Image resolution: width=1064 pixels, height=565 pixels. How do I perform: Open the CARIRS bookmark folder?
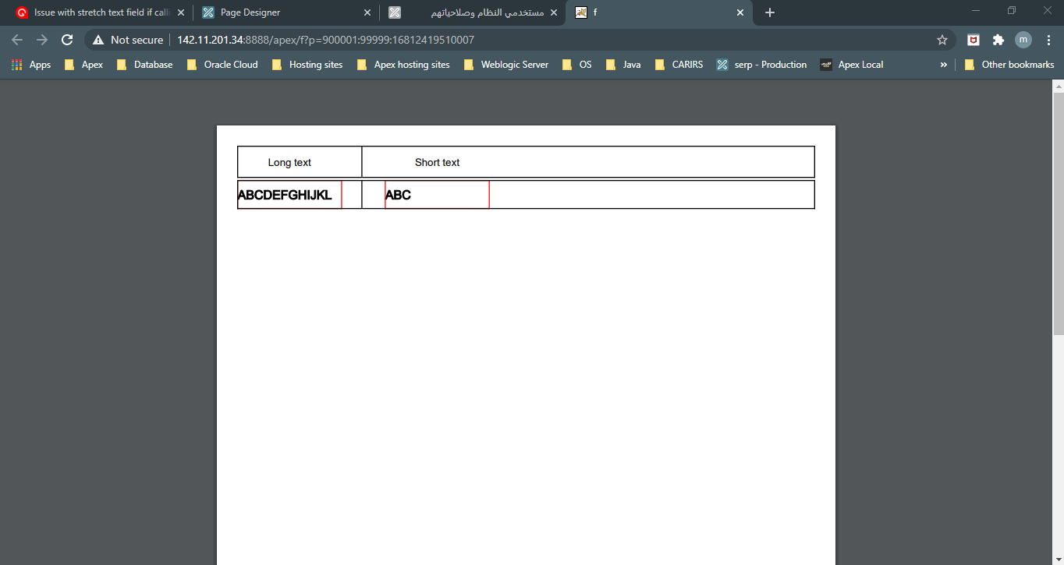tap(679, 65)
